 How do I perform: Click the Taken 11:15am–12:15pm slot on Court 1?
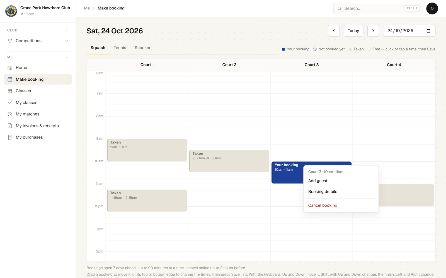pyautogui.click(x=147, y=201)
